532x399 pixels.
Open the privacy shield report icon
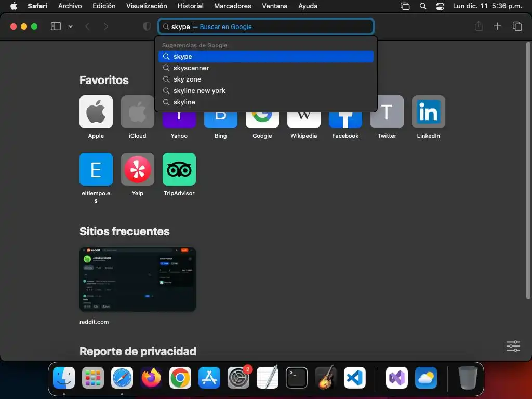point(147,26)
